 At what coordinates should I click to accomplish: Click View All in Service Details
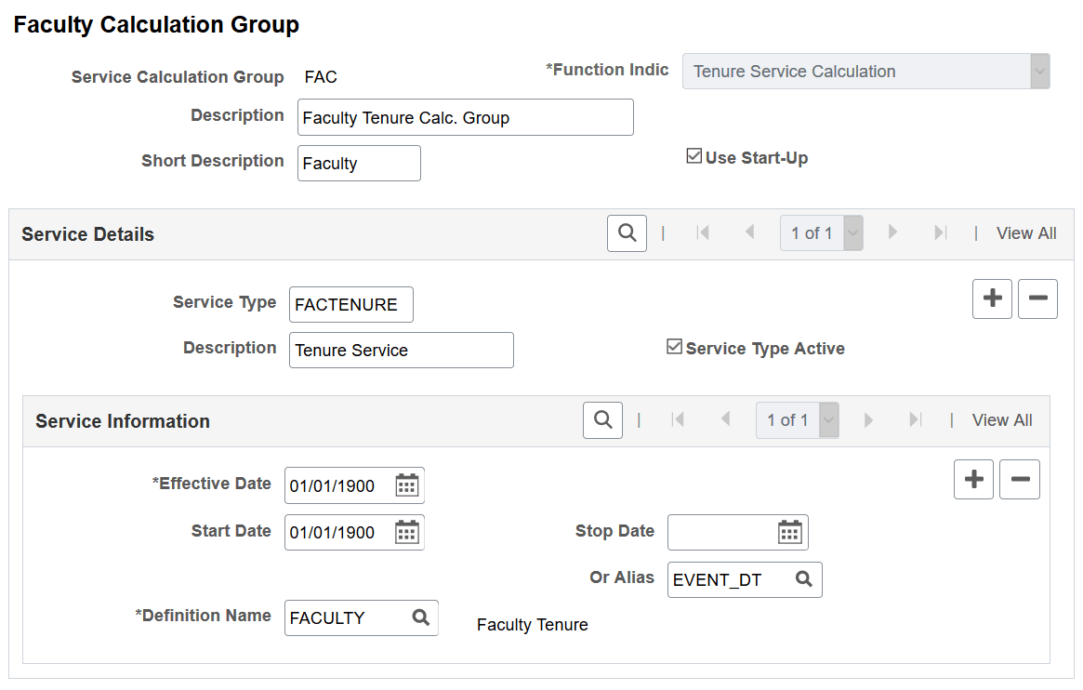pyautogui.click(x=1025, y=232)
